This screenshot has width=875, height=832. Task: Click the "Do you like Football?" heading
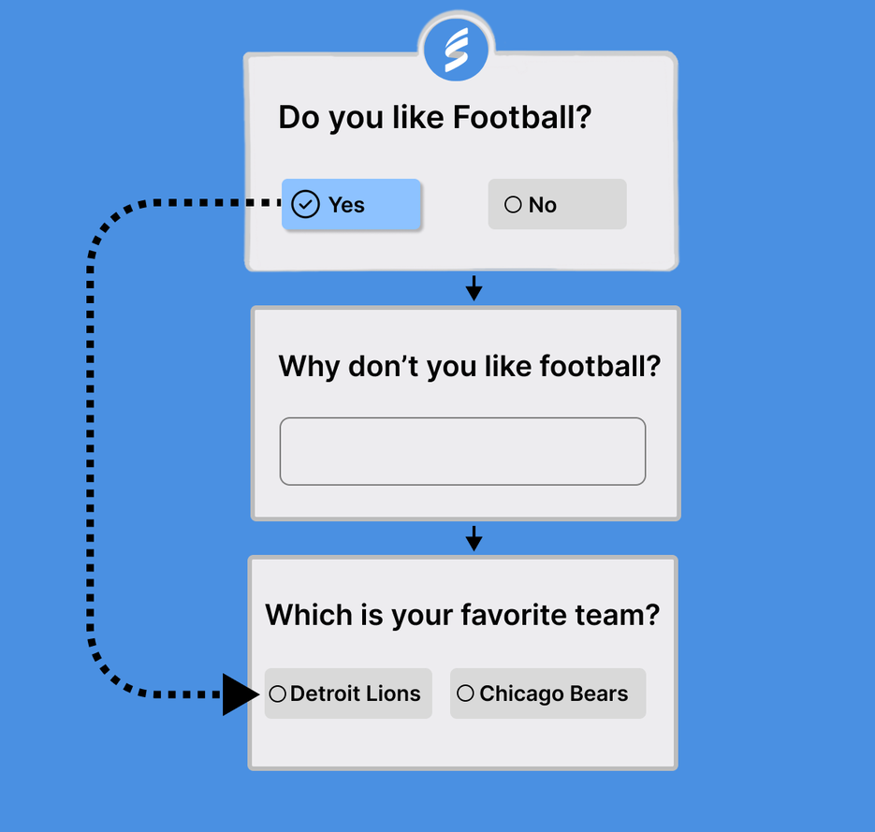coord(435,119)
